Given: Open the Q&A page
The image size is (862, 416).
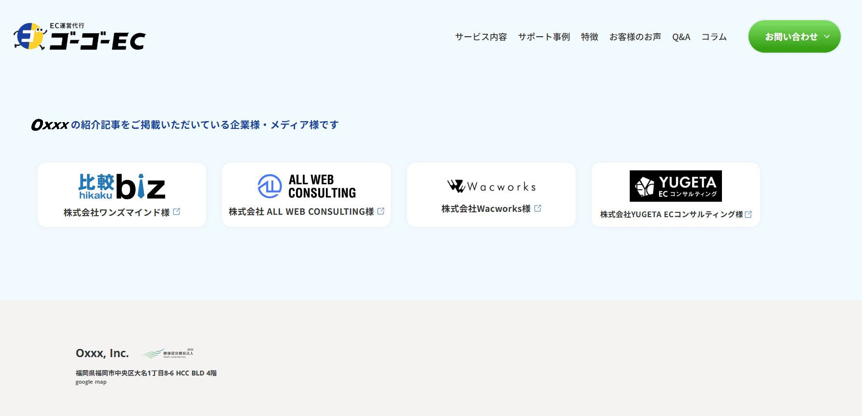Looking at the screenshot, I should 681,37.
